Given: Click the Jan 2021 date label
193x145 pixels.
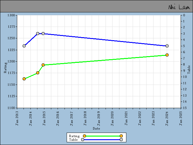Looking at the screenshot, I should click(126, 118).
